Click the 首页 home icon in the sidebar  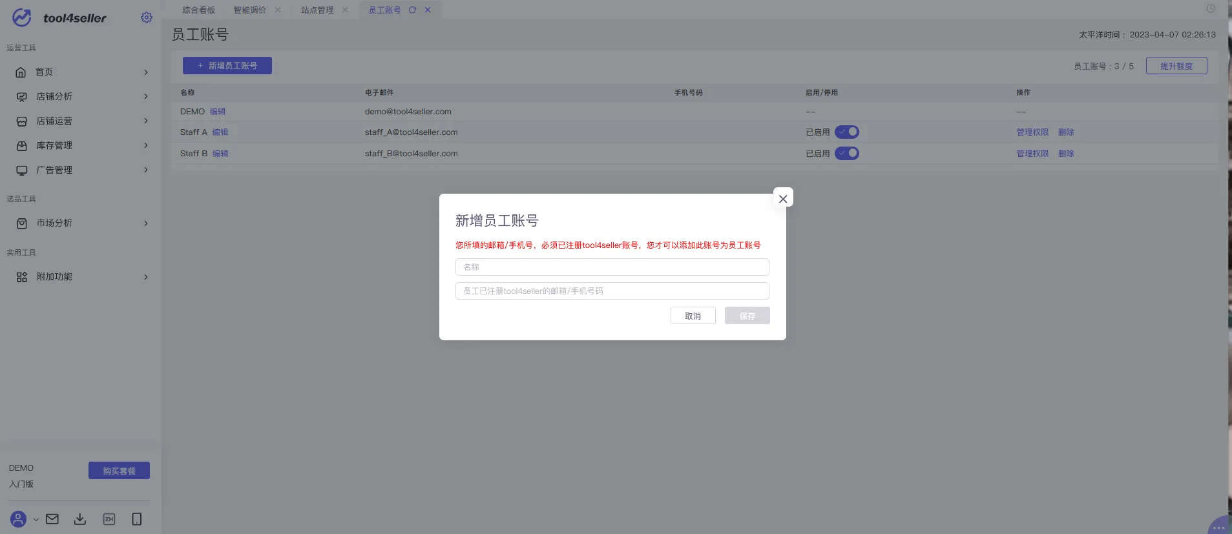pos(21,72)
